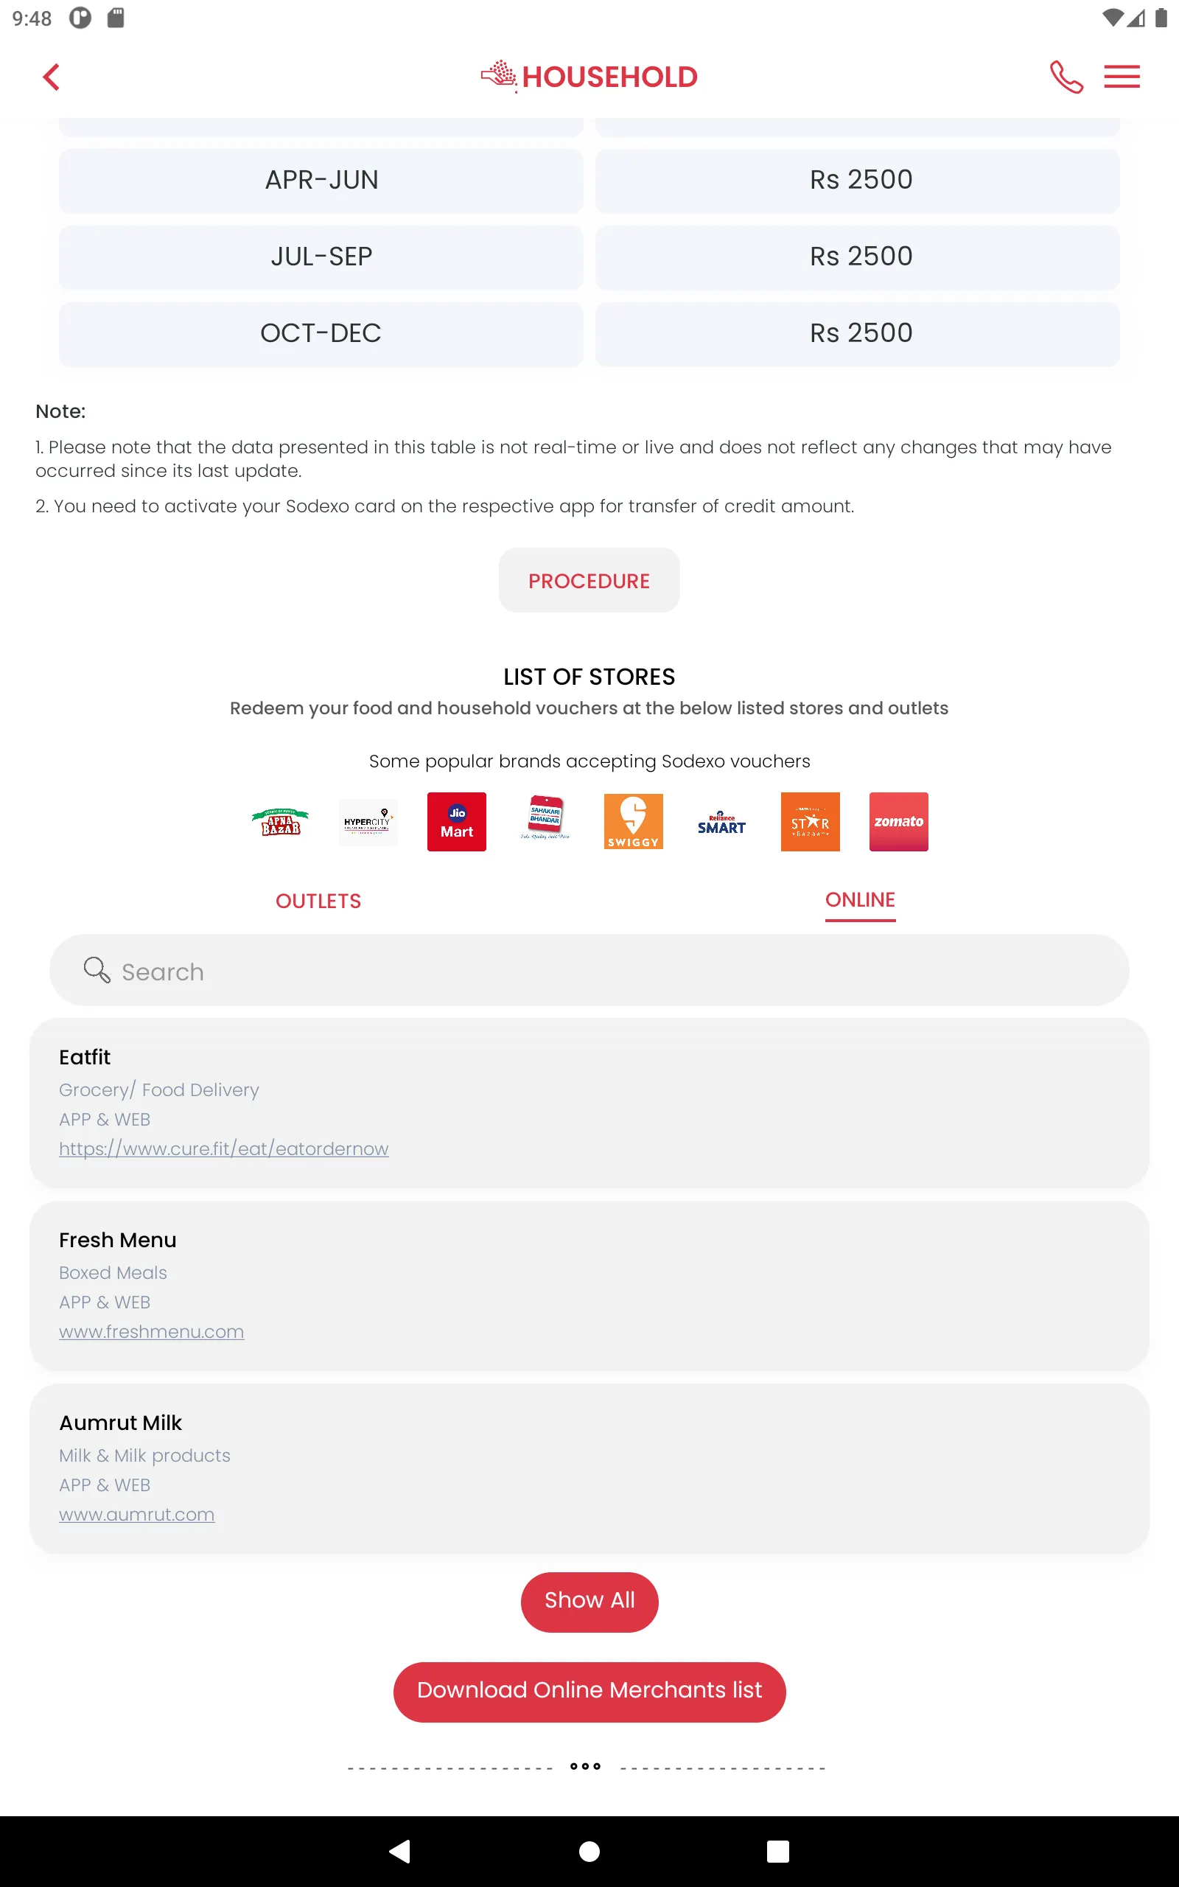This screenshot has height=1887, width=1179.
Task: Open the www.freshmenu.com link
Action: point(151,1332)
